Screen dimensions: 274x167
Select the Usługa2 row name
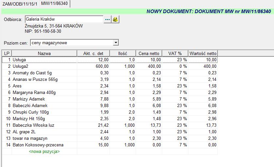coord(44,66)
